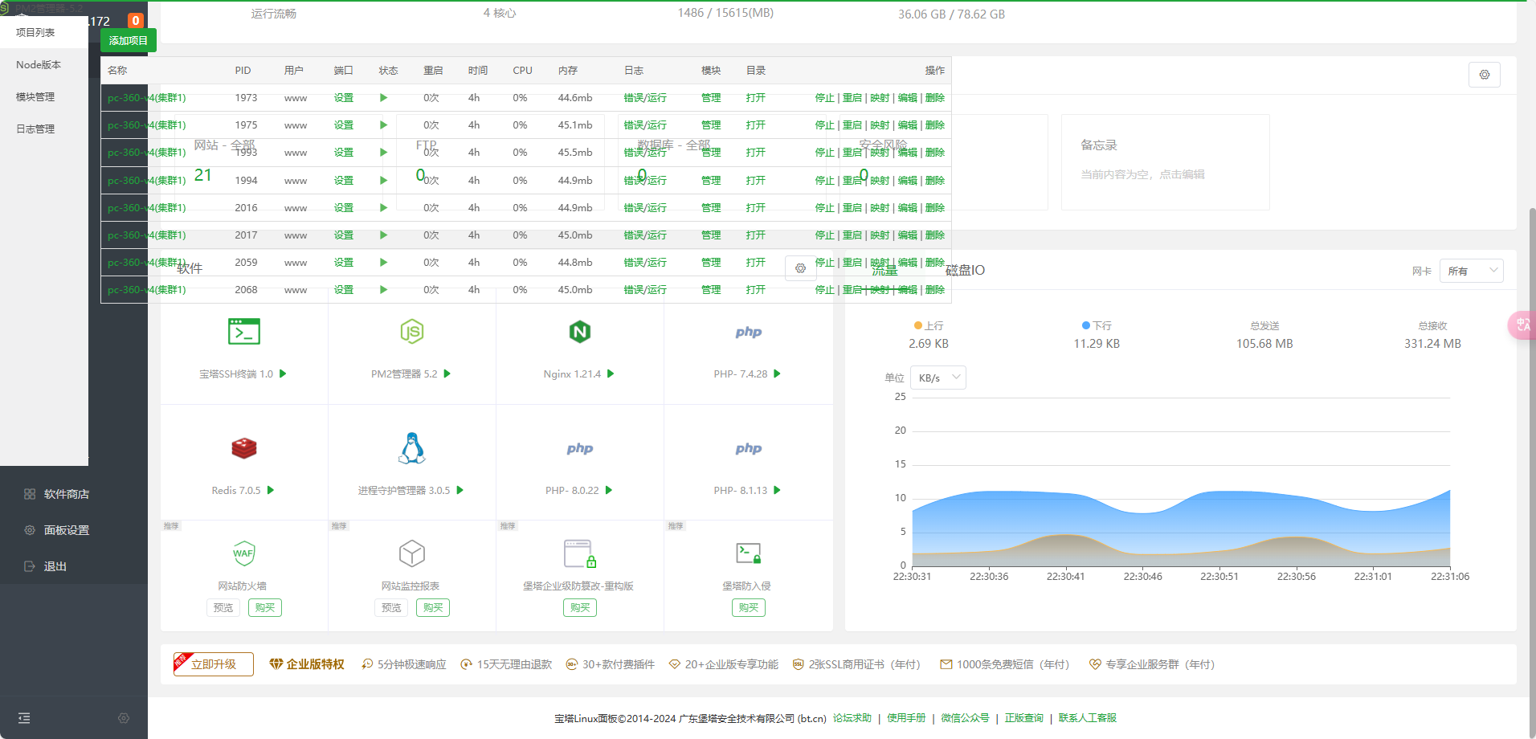The image size is (1536, 739).
Task: Click the 宝塔SSH终端 terminal icon
Action: point(243,332)
